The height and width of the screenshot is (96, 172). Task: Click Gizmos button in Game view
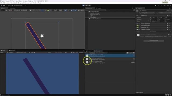point(81,53)
